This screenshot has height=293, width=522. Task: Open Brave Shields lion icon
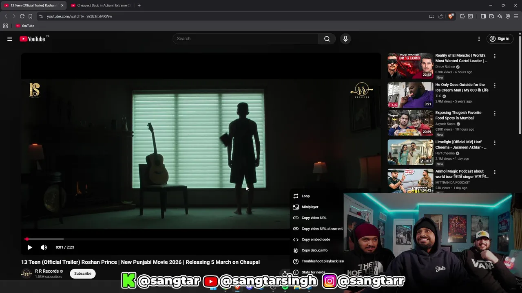coord(451,16)
